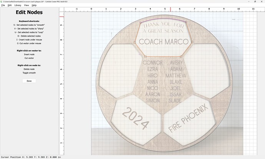
Task: Click the Carbide Create app icon in title bar
Action: click(2, 2)
